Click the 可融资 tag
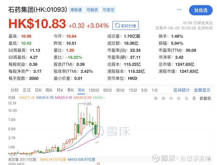This screenshot has height=165, width=217. (x=92, y=10)
